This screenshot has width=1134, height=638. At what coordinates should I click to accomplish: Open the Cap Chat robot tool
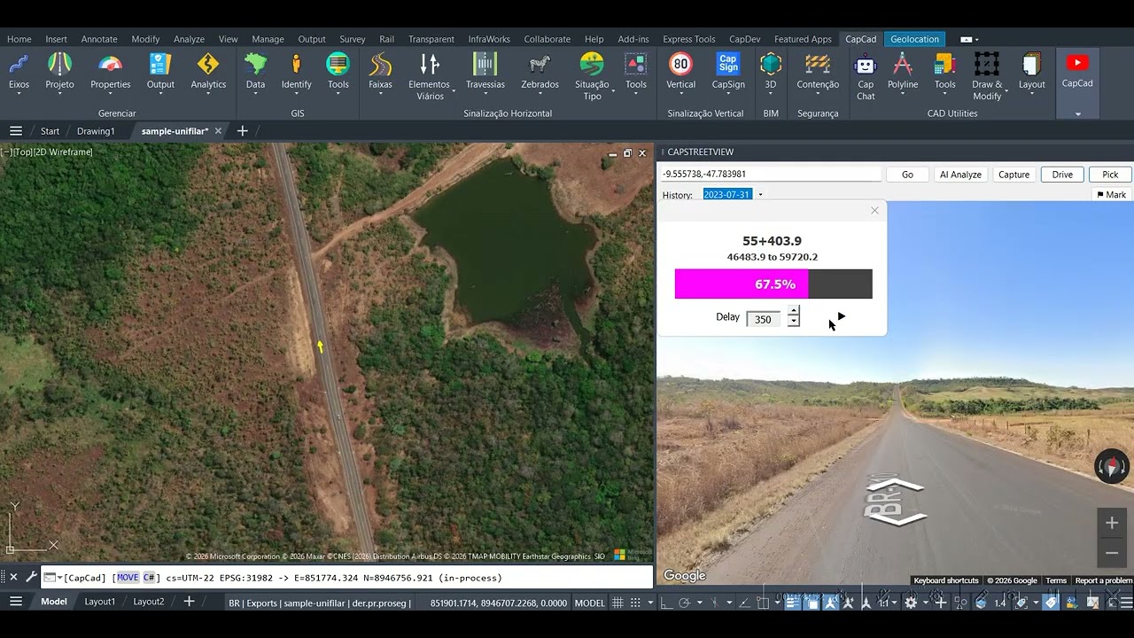coord(866,76)
